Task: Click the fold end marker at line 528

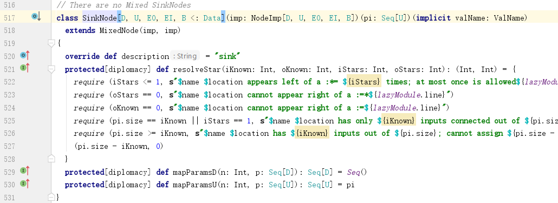Action: coord(51,158)
